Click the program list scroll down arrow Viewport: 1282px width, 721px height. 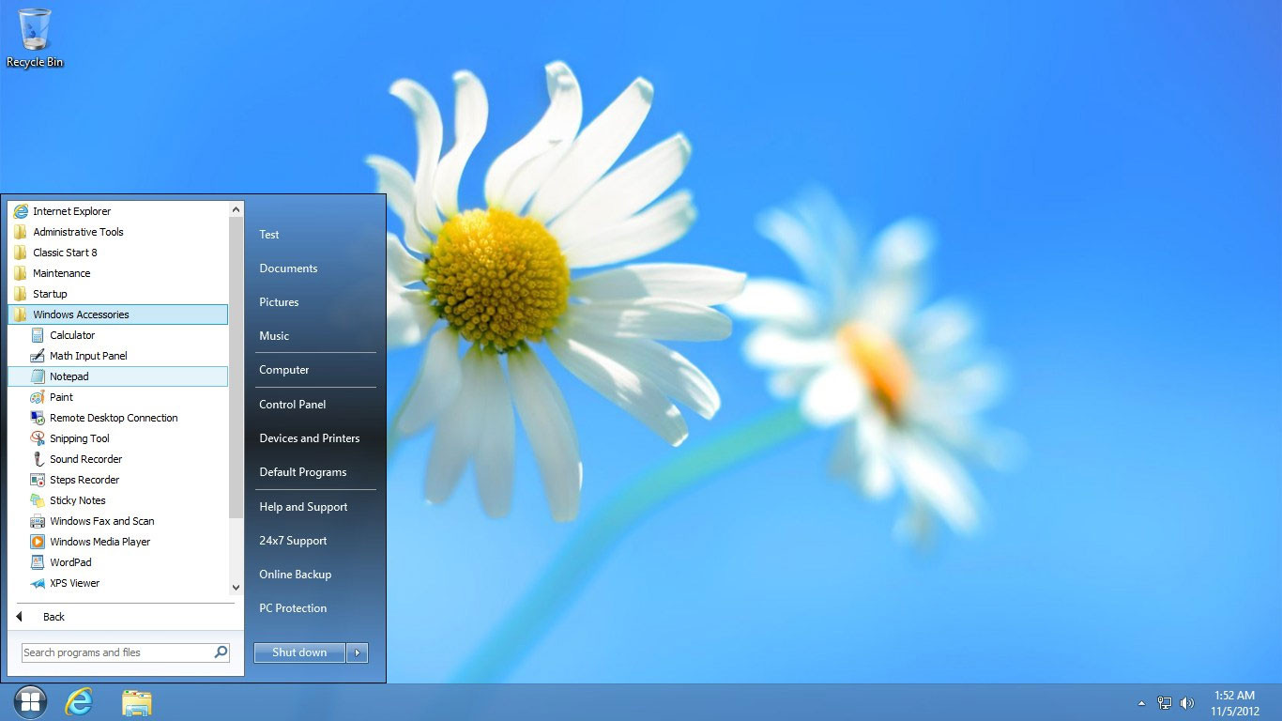[x=236, y=588]
